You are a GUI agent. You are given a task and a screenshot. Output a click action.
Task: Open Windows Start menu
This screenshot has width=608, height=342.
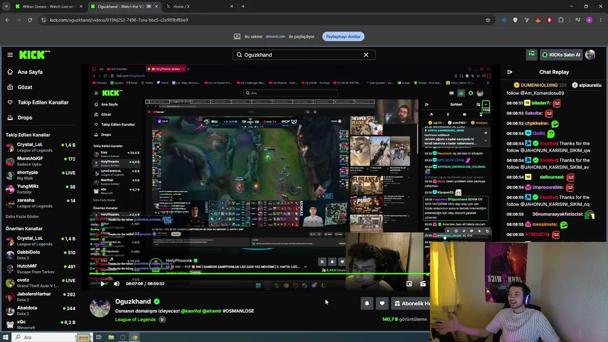click(x=5, y=337)
